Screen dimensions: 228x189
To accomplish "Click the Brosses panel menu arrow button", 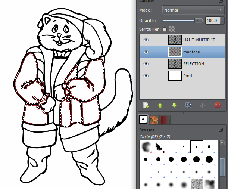I will coord(221,130).
